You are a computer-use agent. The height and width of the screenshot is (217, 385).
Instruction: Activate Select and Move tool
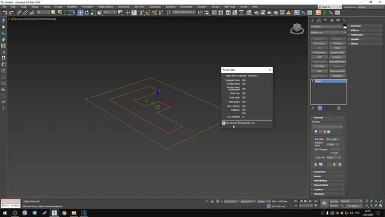point(80,13)
